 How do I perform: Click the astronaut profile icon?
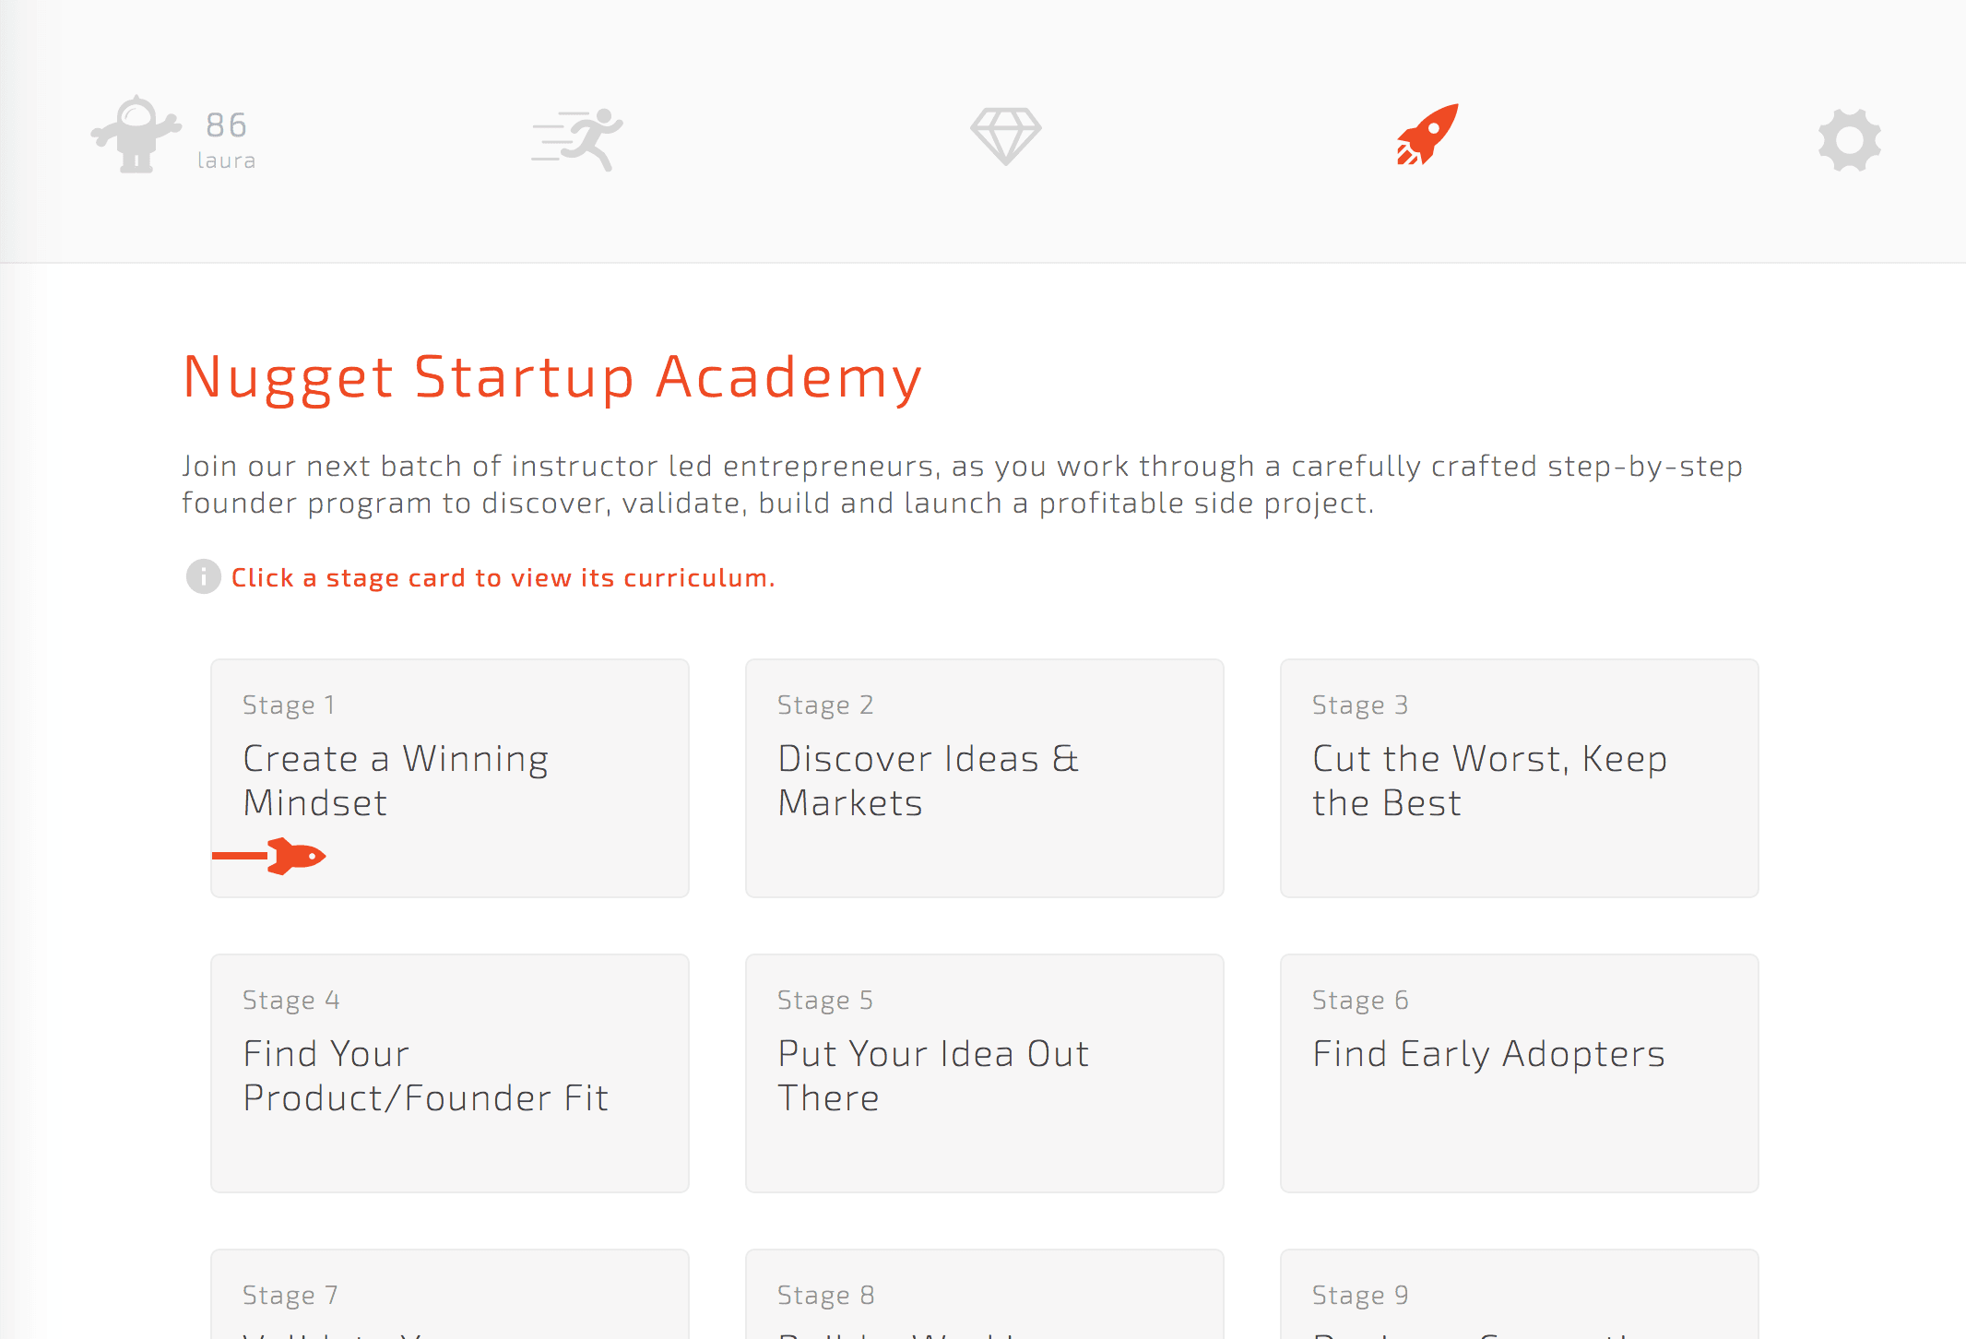point(136,135)
